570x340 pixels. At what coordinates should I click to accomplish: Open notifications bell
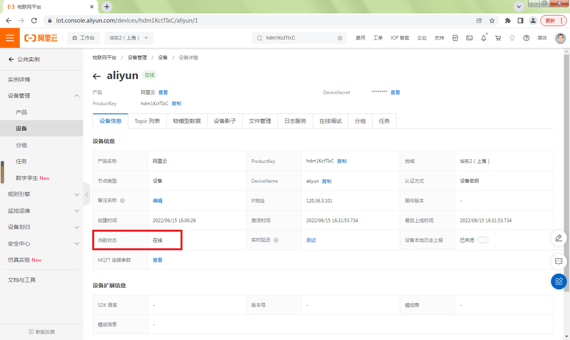tap(484, 38)
